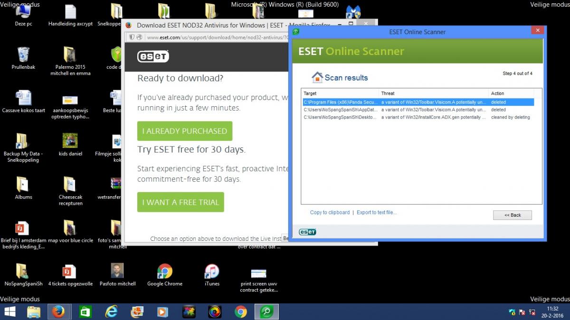The height and width of the screenshot is (320, 570).
Task: Click the network status tray icon
Action: coord(532,312)
